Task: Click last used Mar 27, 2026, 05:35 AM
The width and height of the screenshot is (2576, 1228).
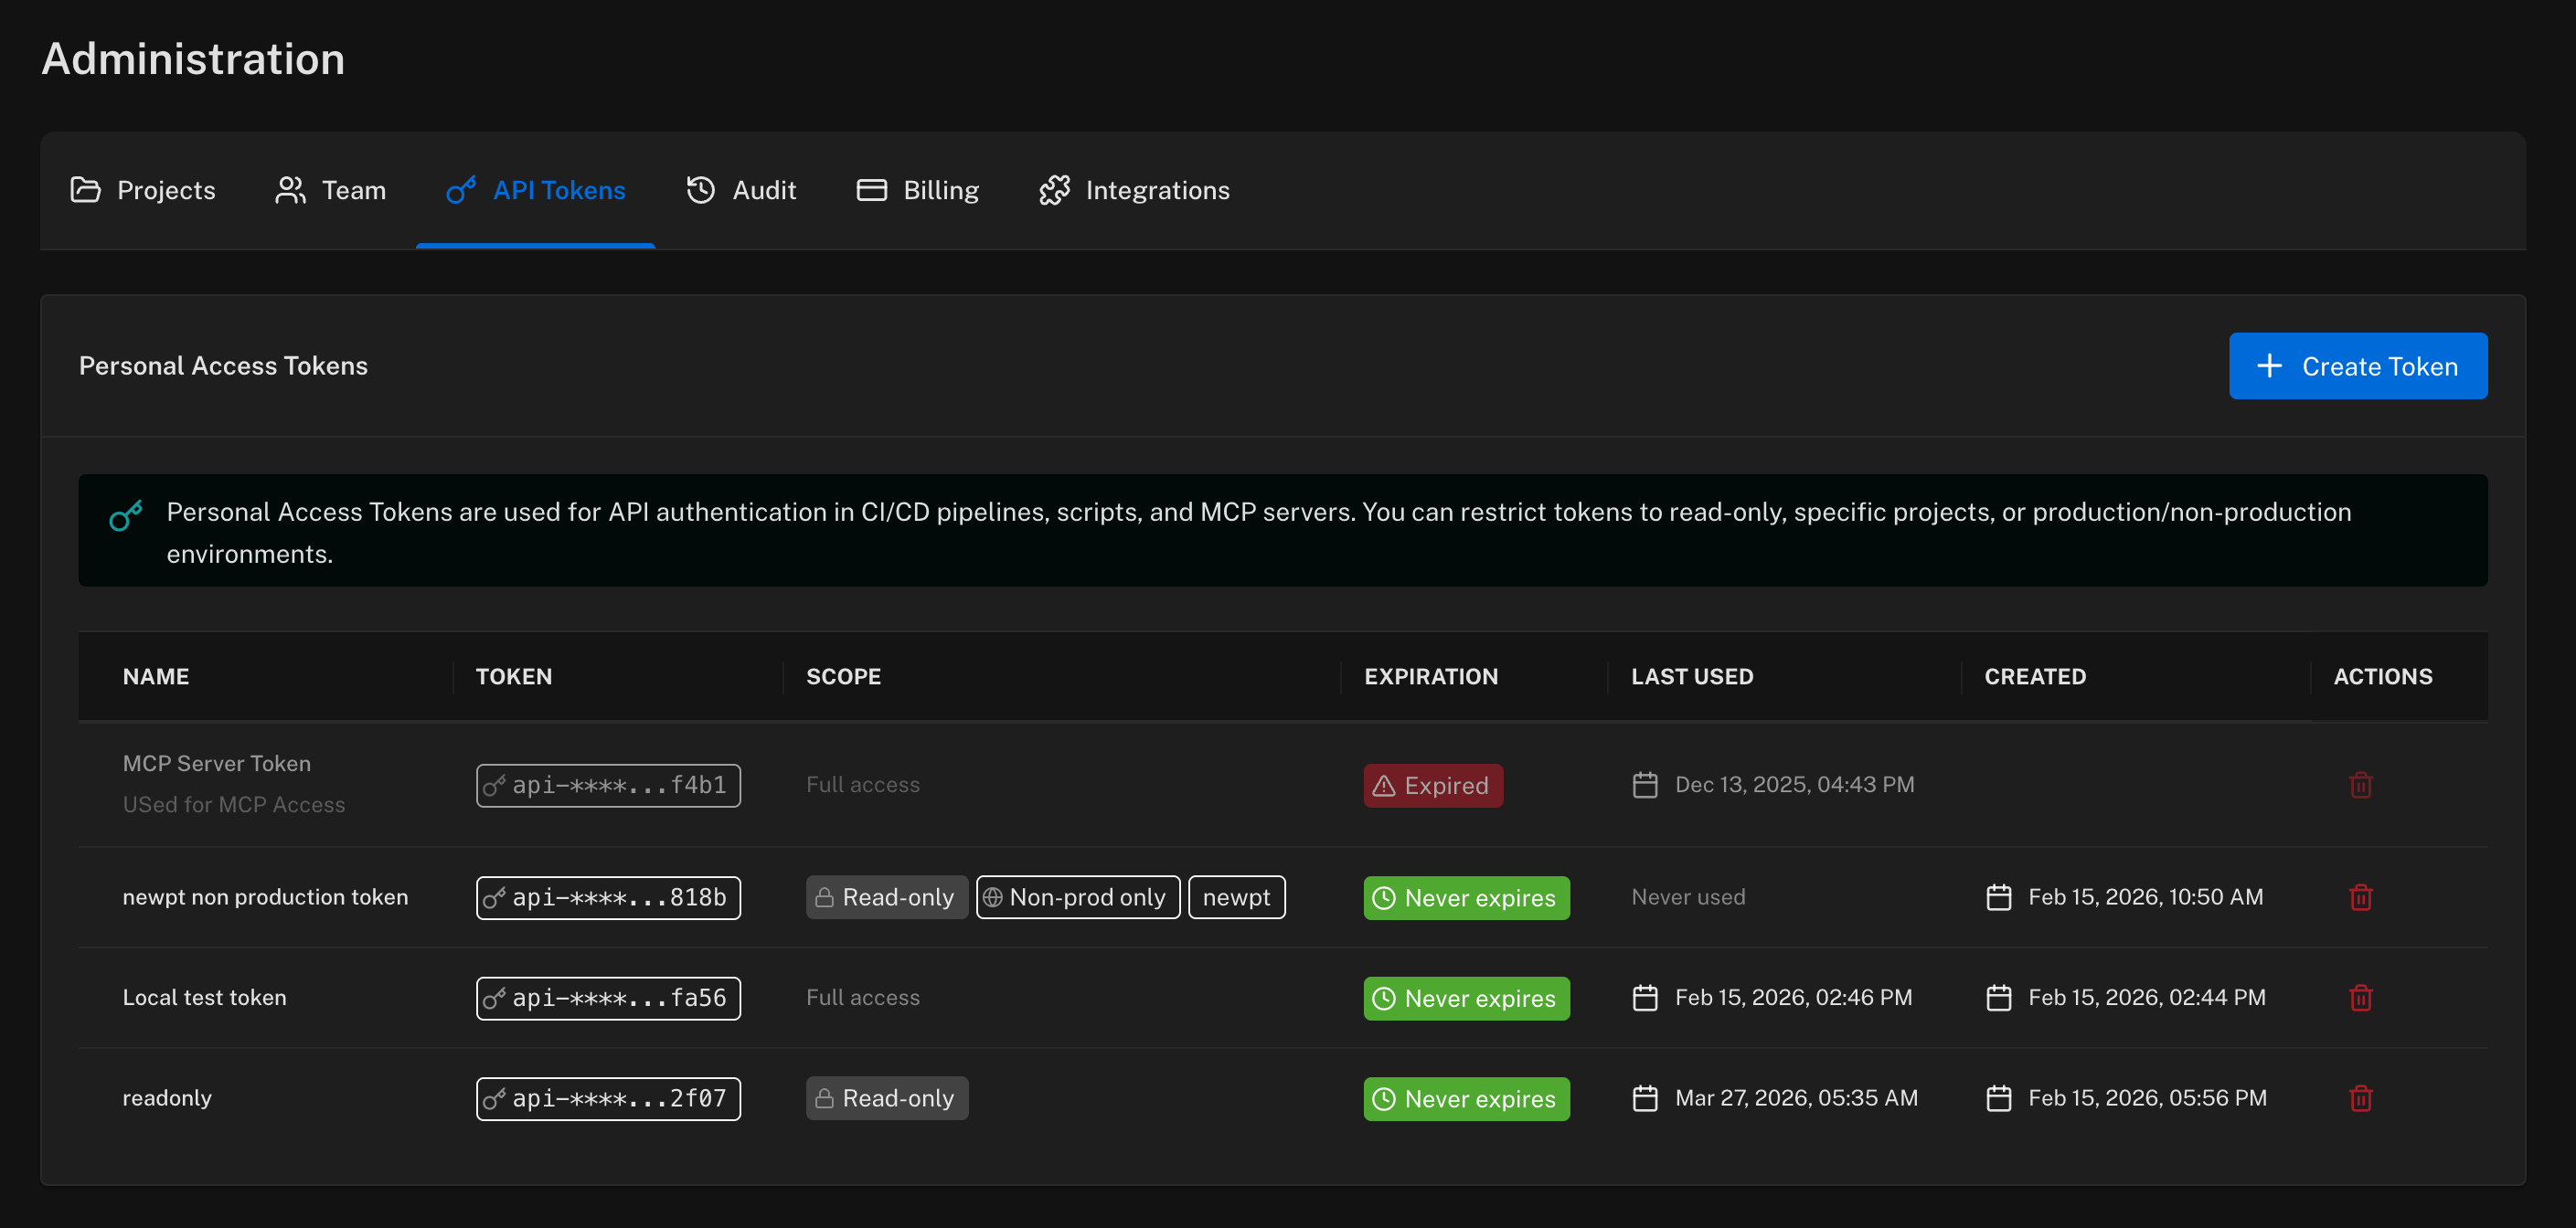Action: click(x=1796, y=1098)
